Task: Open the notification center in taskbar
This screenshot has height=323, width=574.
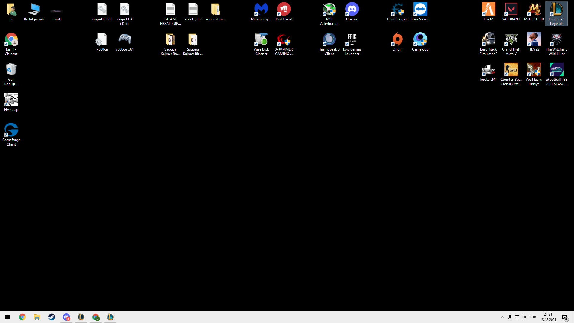Action: 564,317
